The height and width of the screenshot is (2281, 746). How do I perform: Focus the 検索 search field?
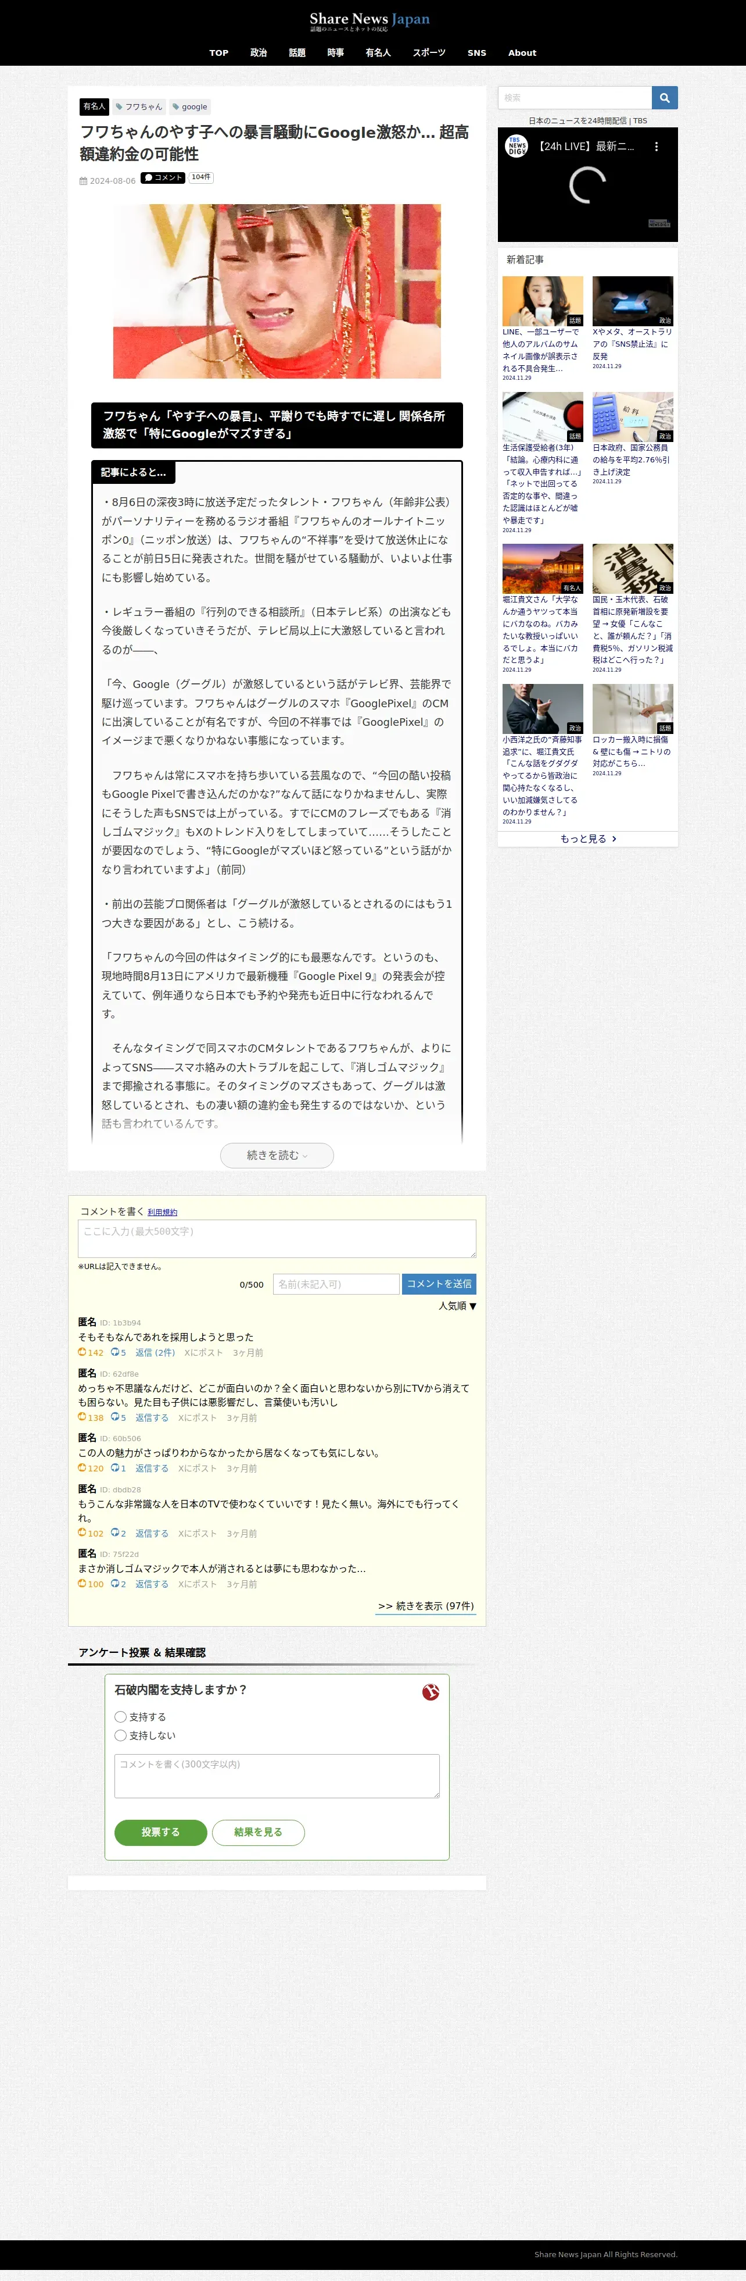pyautogui.click(x=575, y=97)
